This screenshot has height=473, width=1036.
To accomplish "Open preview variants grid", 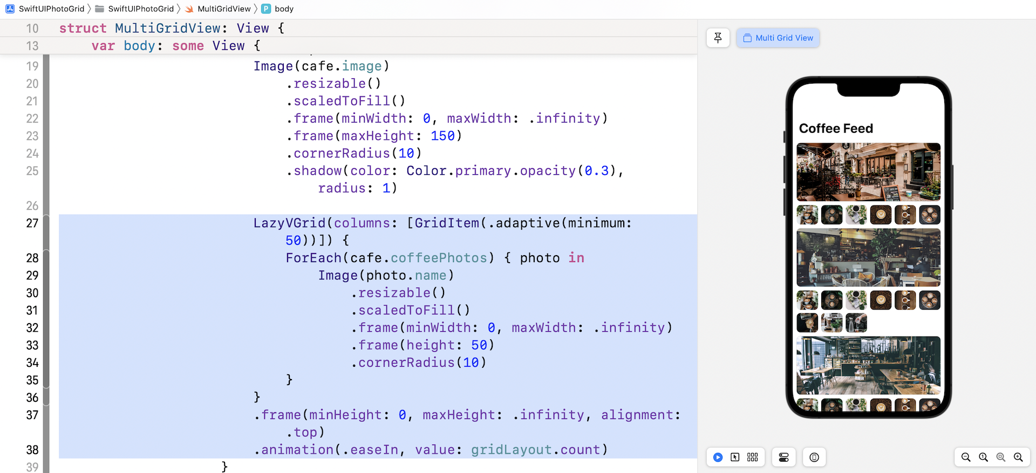I will tap(753, 457).
